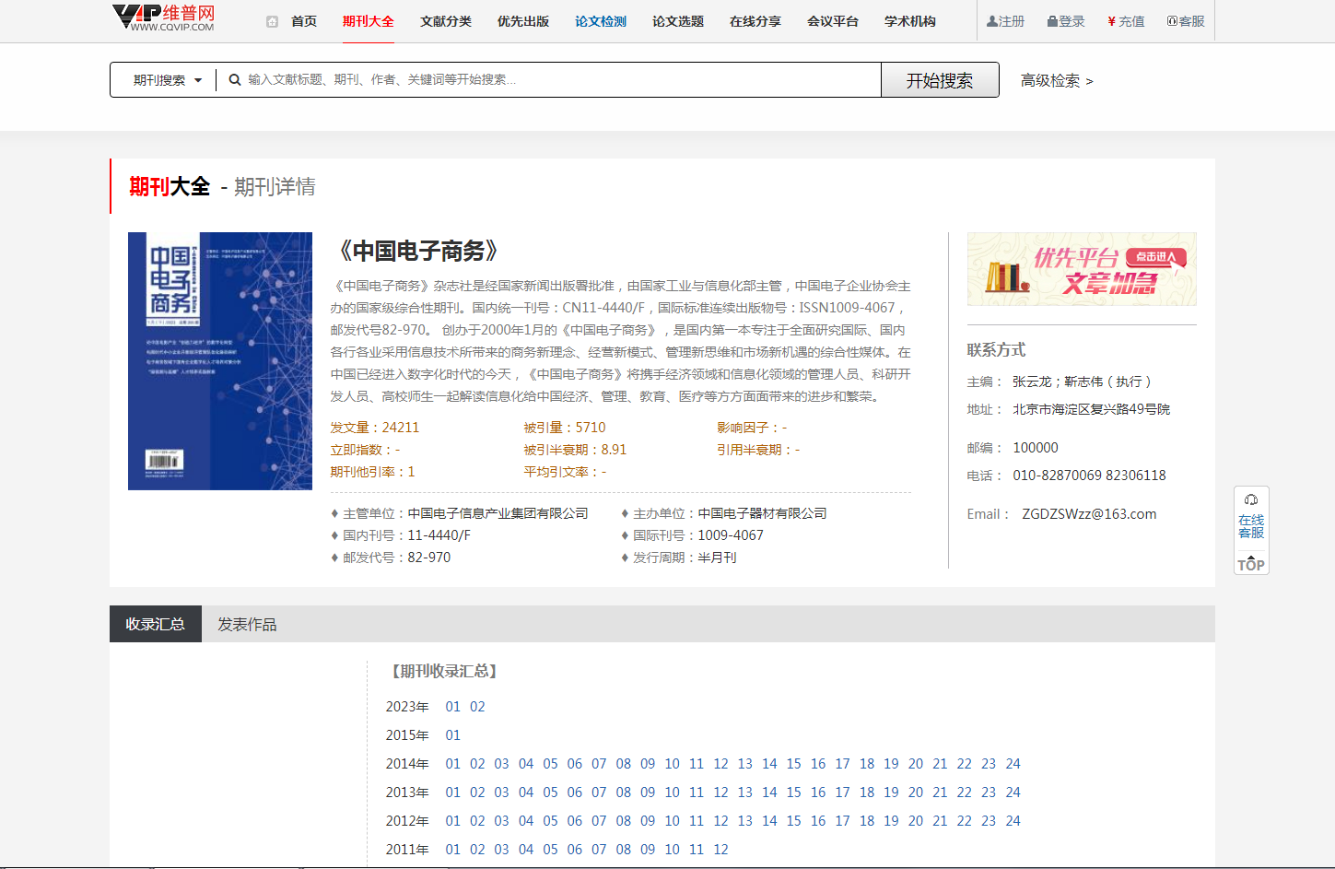Viewport: 1335px width, 869px height.
Task: Open the 高级检索 advanced search link
Action: pyautogui.click(x=1057, y=81)
